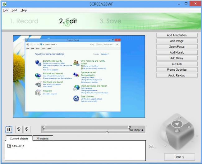The image size is (202, 164).
Task: Click the timeline track bar
Action: coord(86,130)
